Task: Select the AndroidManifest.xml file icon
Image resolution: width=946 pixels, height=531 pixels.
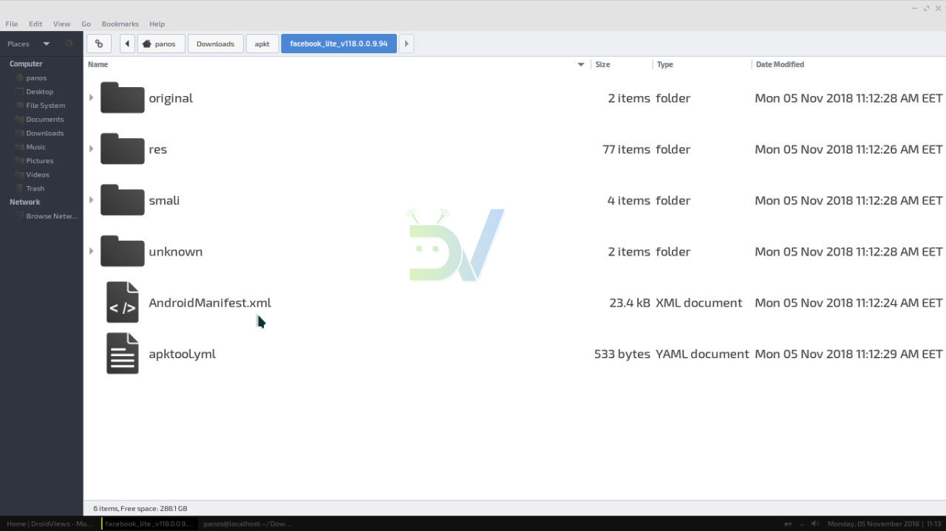Action: [x=122, y=302]
